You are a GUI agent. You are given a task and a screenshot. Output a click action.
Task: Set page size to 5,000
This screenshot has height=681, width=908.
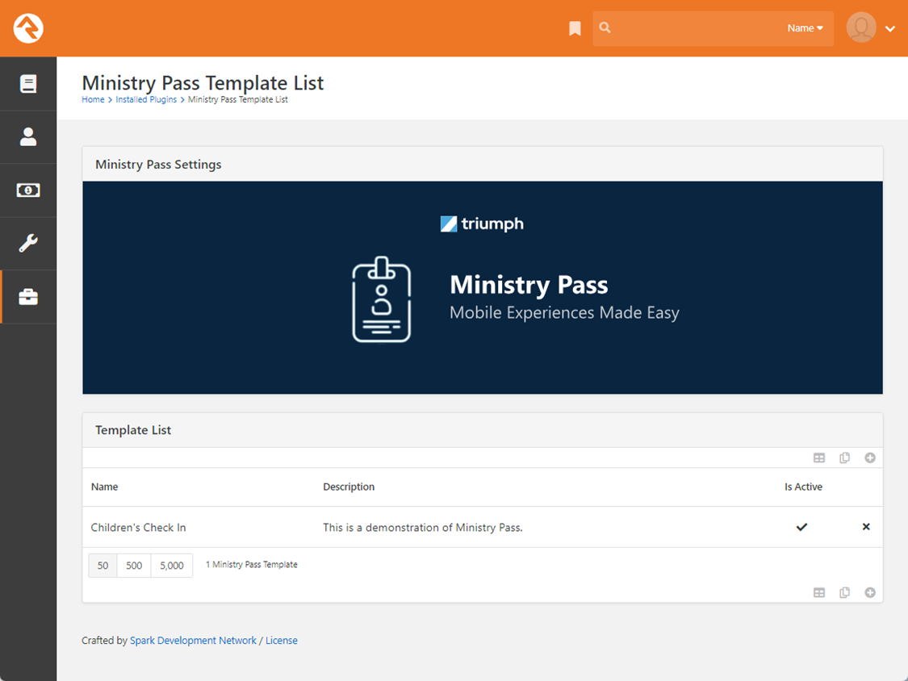click(x=172, y=565)
